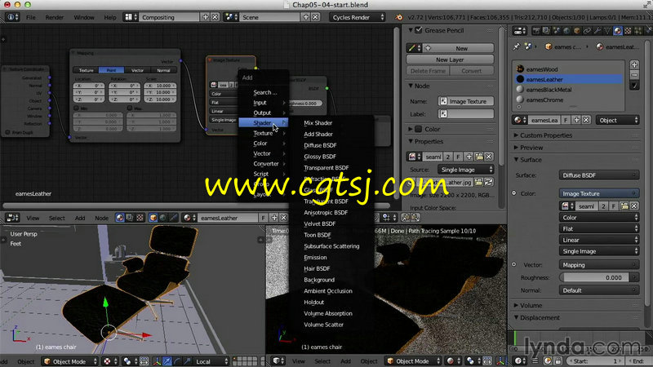This screenshot has width=653, height=367.
Task: Open the Object link dropdown beside material
Action: tap(618, 120)
